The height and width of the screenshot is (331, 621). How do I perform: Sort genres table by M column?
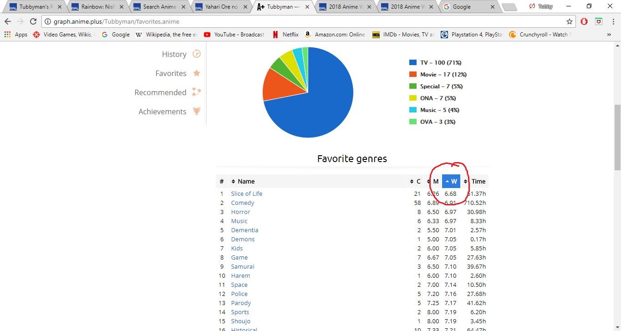433,181
